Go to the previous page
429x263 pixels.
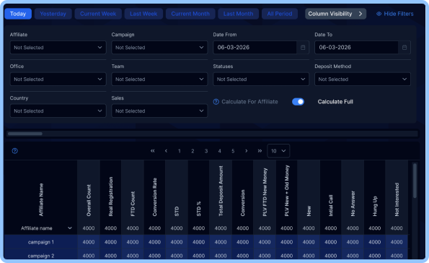point(166,151)
